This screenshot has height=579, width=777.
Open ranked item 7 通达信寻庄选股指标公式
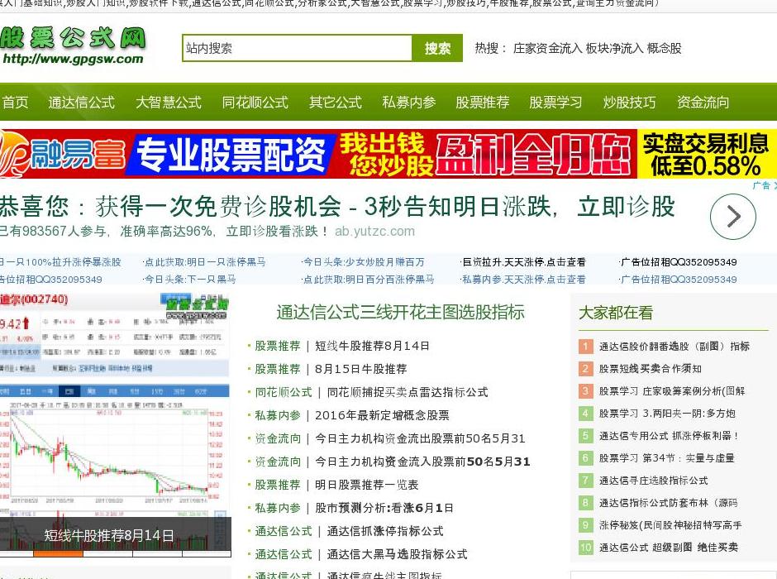654,481
